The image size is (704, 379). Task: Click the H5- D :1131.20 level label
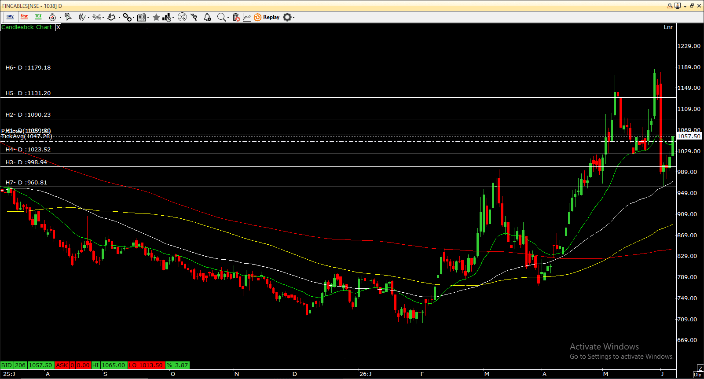click(28, 93)
